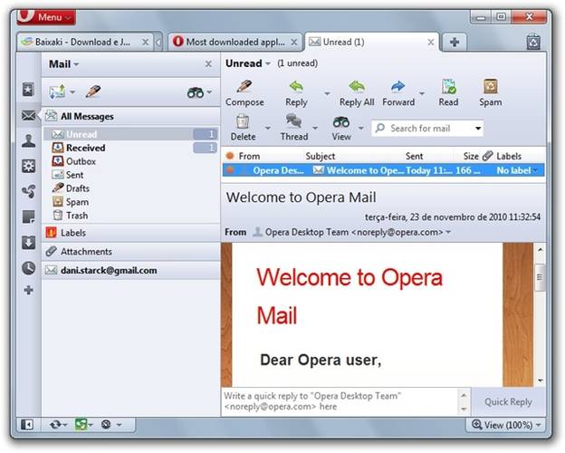Image resolution: width=565 pixels, height=453 pixels.
Task: Open a new tab with plus button
Action: point(455,43)
